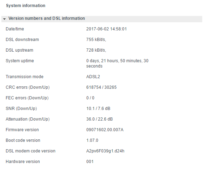204x174 pixels.
Task: Click the 755 kBit/s downstream value
Action: coord(96,40)
